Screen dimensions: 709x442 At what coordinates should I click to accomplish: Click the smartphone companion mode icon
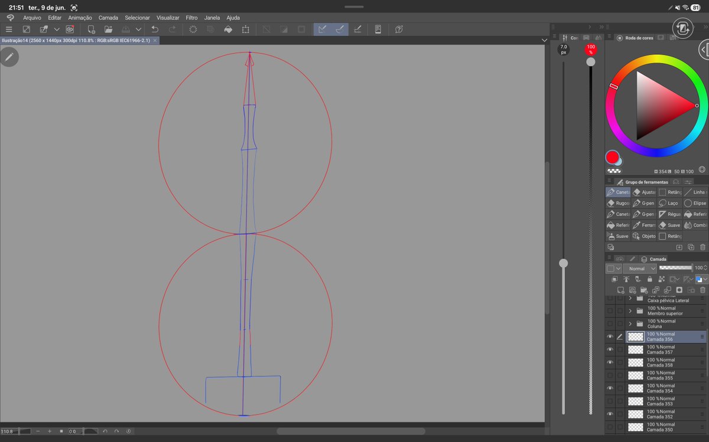click(378, 29)
